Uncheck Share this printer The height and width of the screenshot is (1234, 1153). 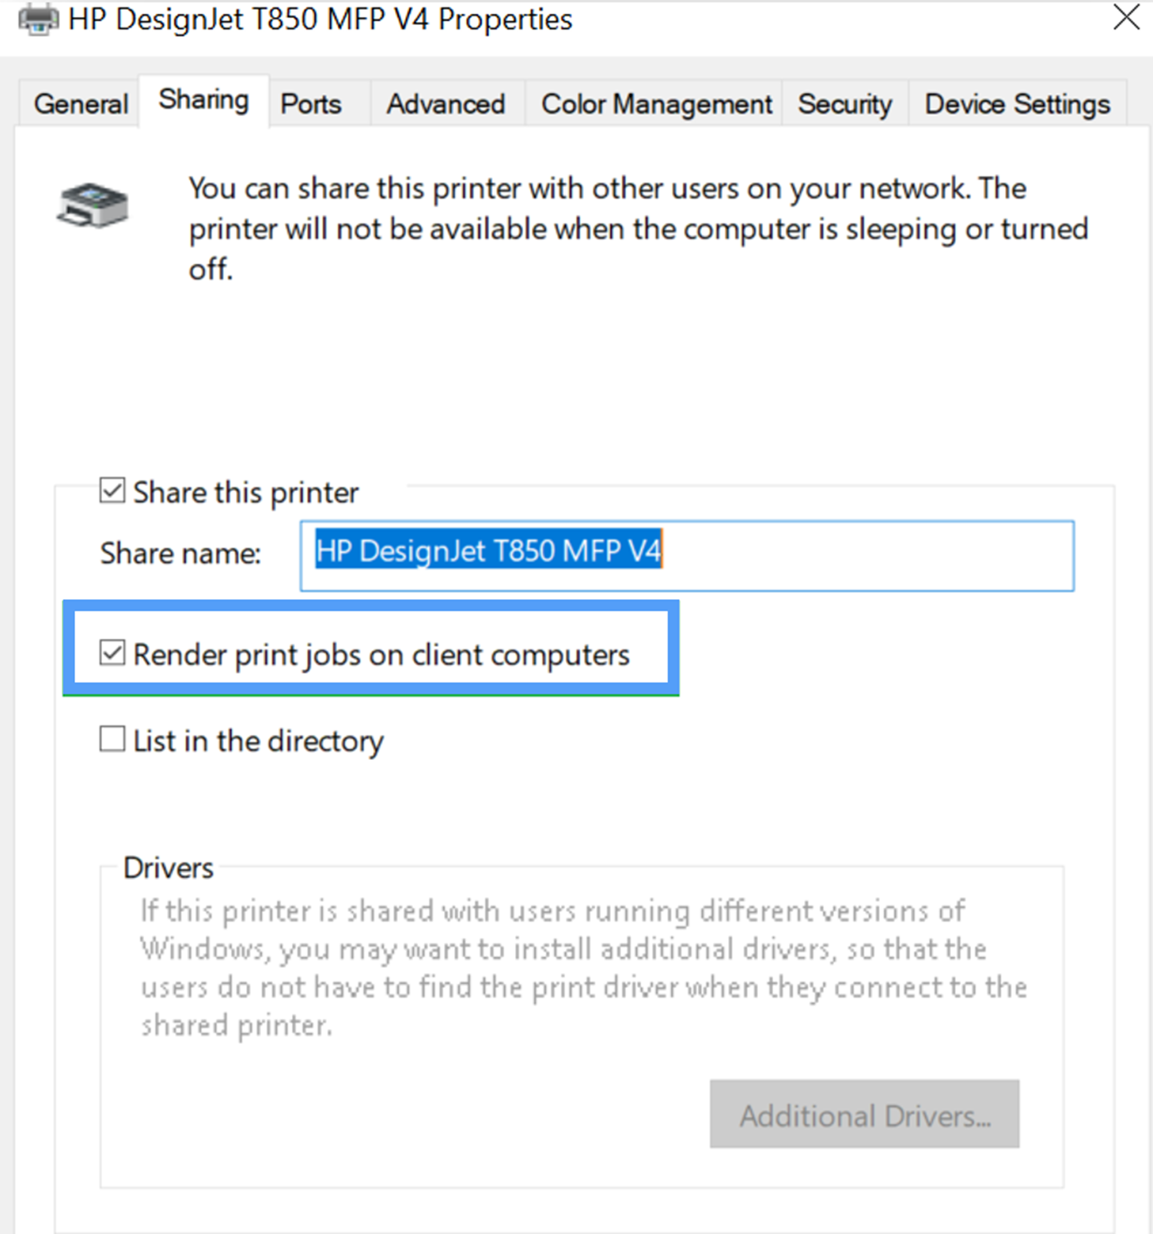113,491
